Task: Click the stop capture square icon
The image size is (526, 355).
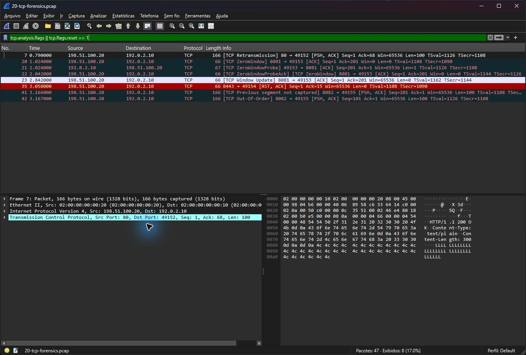Action: [16, 26]
